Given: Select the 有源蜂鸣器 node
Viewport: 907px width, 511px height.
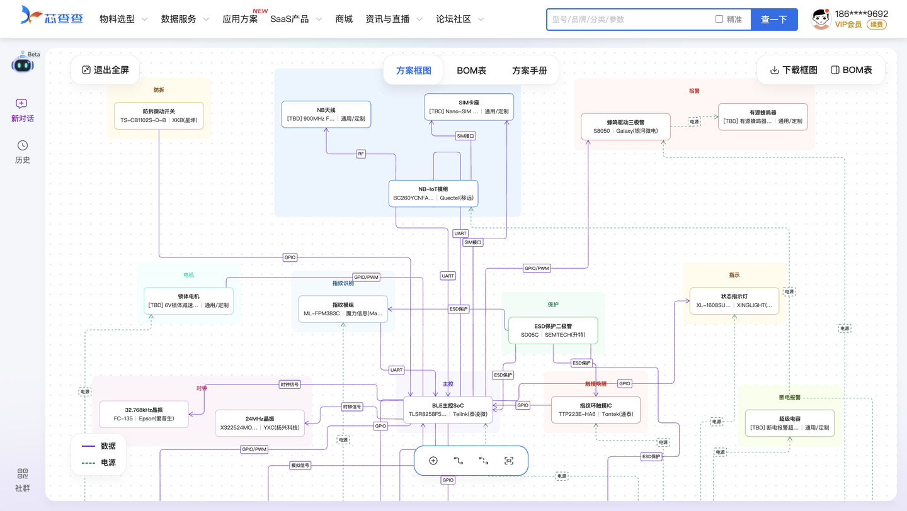Looking at the screenshot, I should (763, 116).
